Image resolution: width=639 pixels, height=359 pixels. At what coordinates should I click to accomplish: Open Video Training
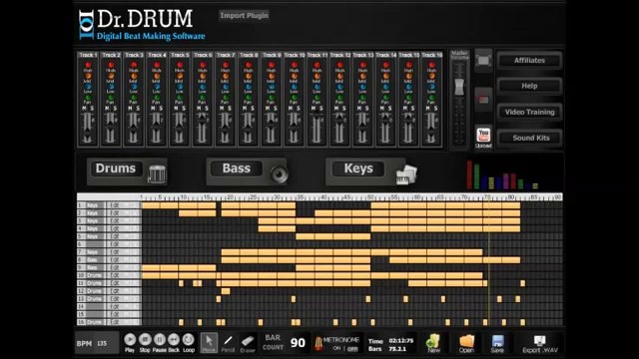click(529, 112)
